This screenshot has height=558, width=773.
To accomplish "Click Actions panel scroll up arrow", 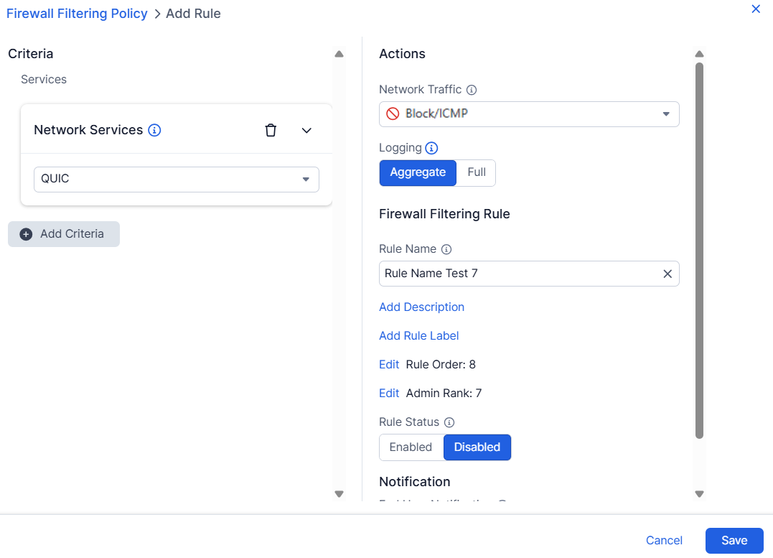I will coord(699,54).
